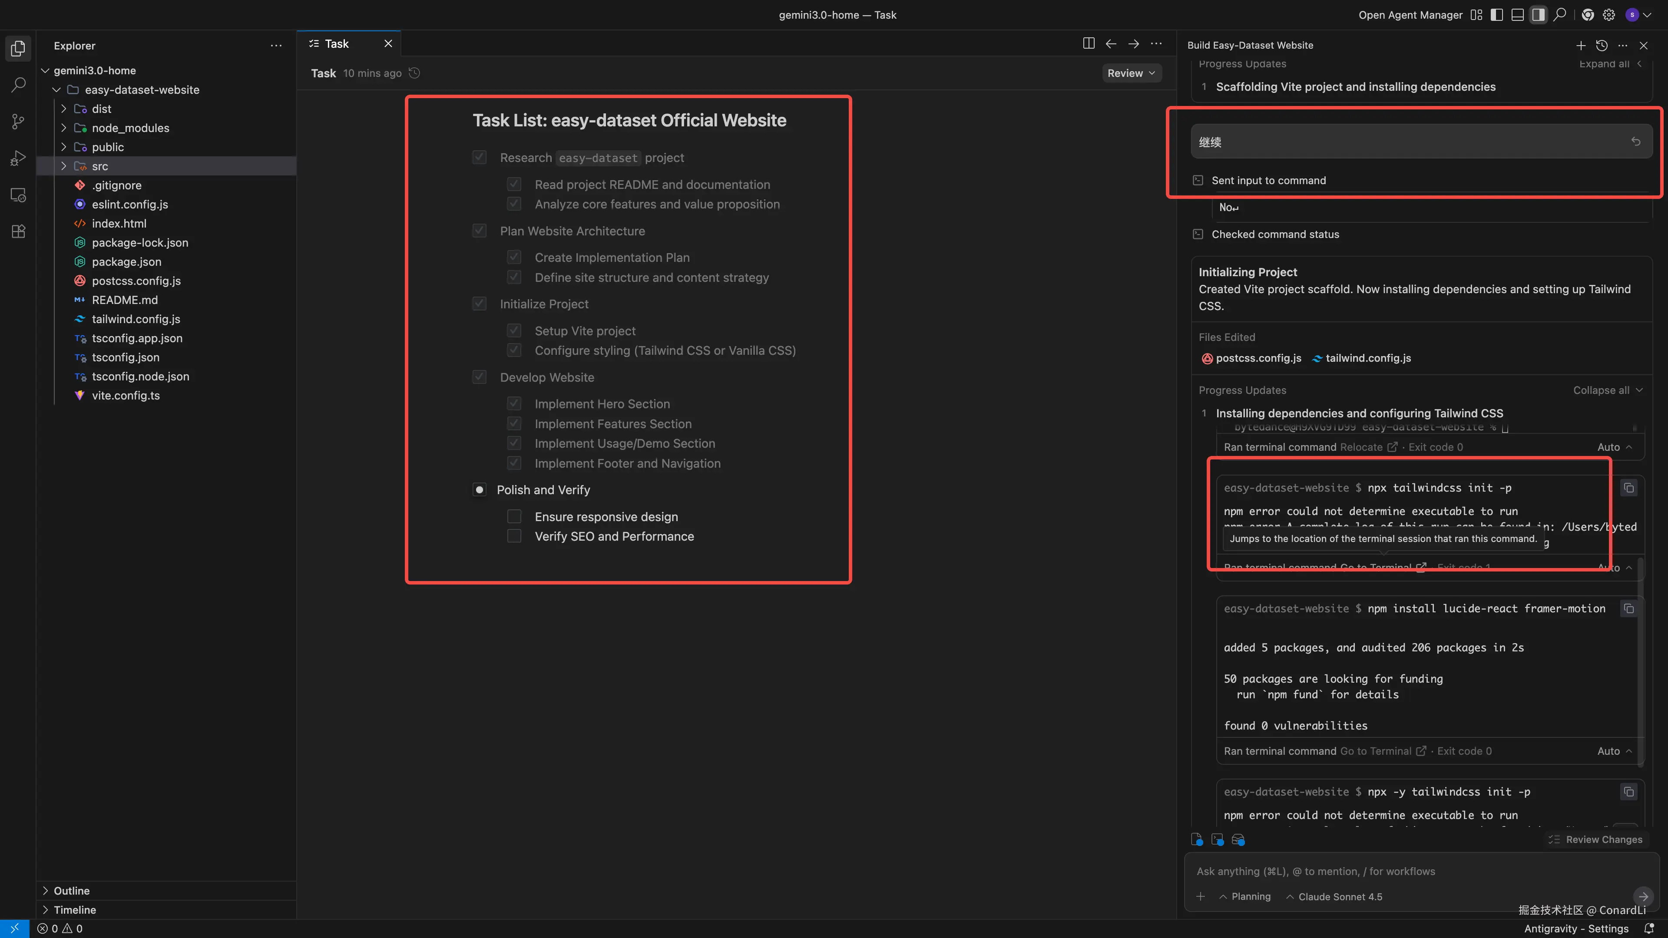Screen dimensions: 1668x938
Task: Open the Search view in activity bar
Action: (18, 85)
